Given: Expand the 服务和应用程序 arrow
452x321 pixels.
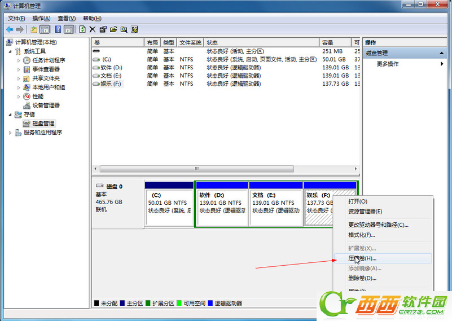Looking at the screenshot, I should tap(10, 133).
